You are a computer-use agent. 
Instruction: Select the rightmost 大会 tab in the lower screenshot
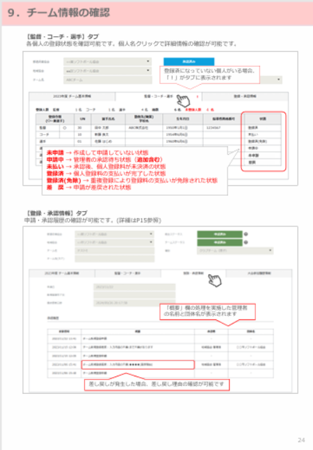[259, 273]
